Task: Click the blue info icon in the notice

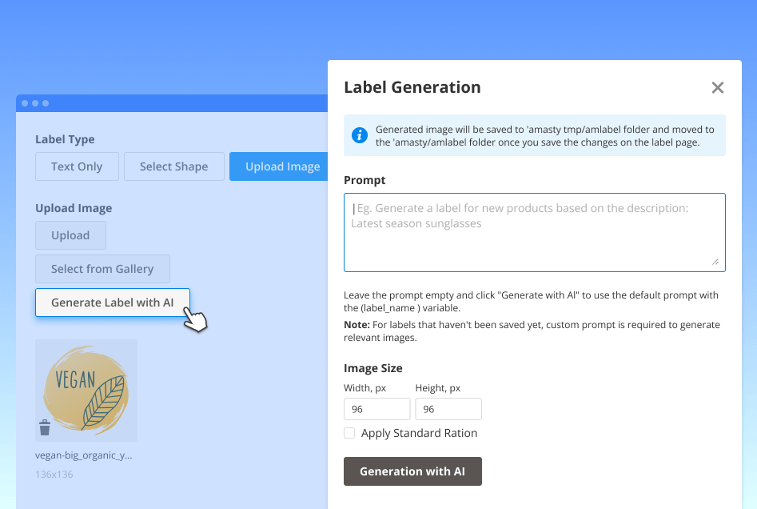Action: [x=360, y=135]
